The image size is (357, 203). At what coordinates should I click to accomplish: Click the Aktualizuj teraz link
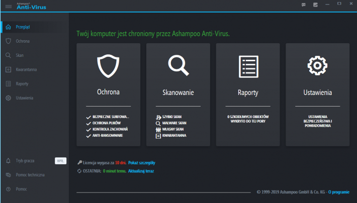141,171
